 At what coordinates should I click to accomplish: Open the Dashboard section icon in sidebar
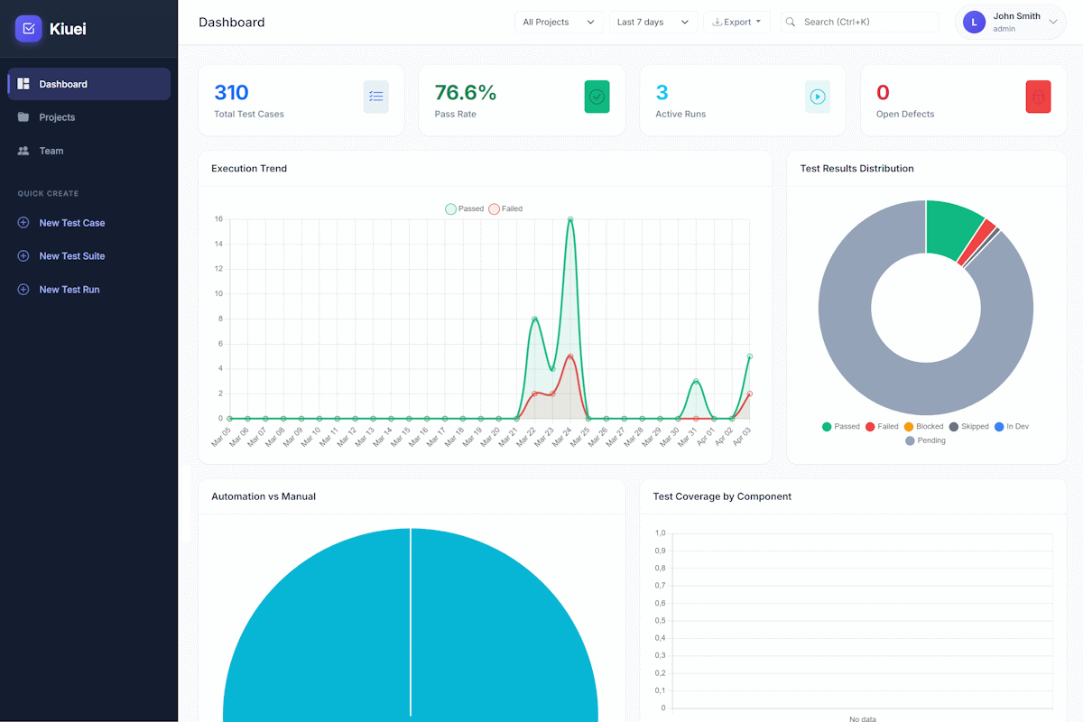(22, 84)
